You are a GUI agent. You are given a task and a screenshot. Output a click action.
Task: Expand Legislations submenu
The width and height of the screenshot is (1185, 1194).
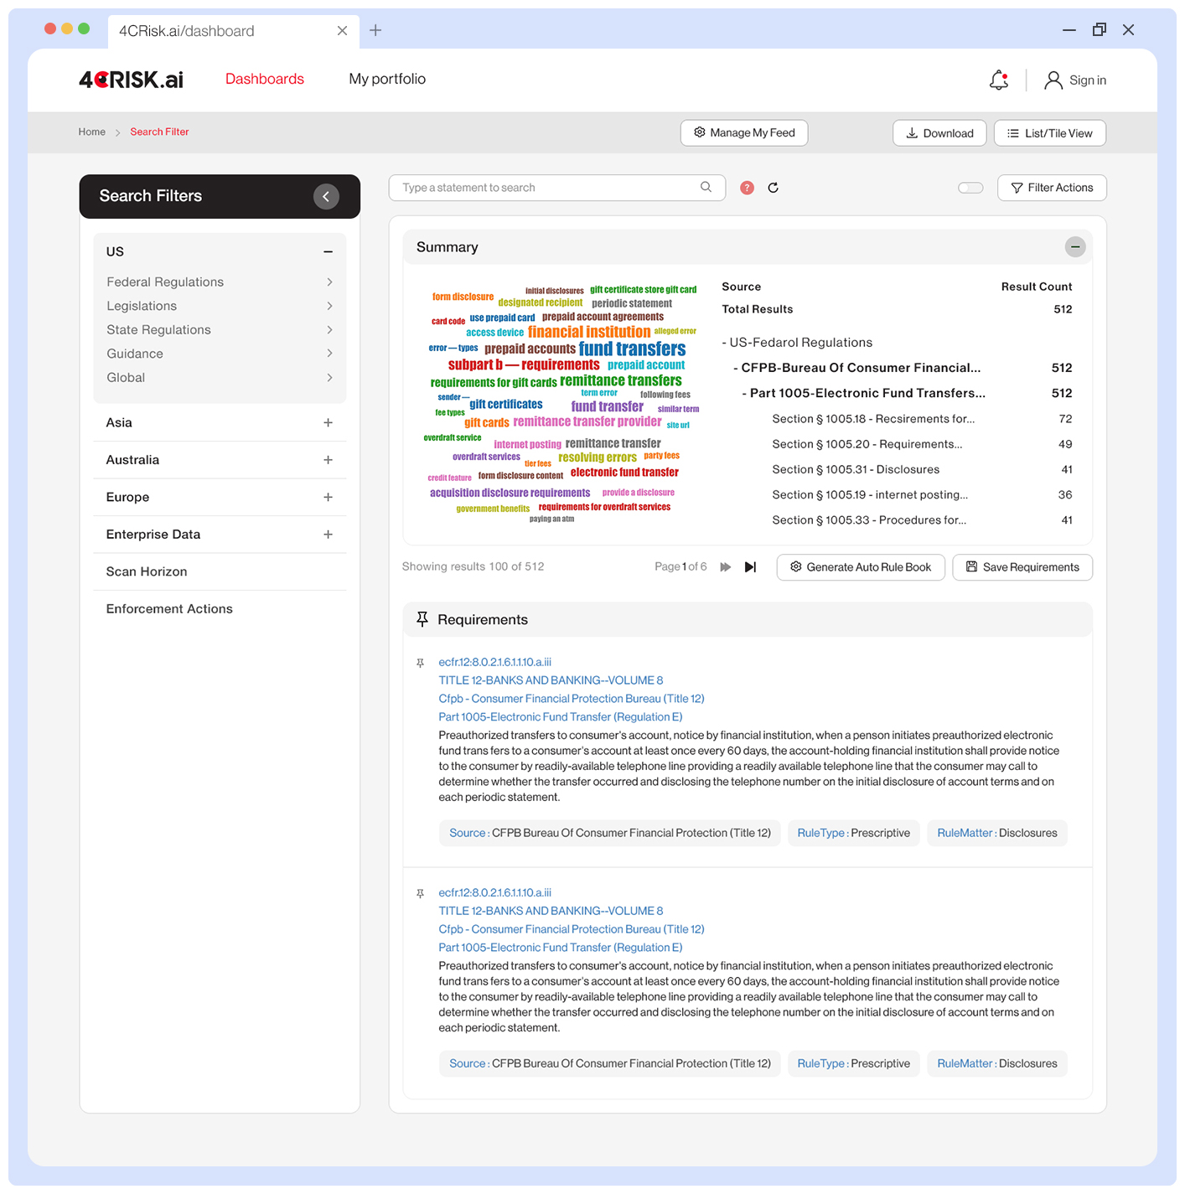click(329, 306)
